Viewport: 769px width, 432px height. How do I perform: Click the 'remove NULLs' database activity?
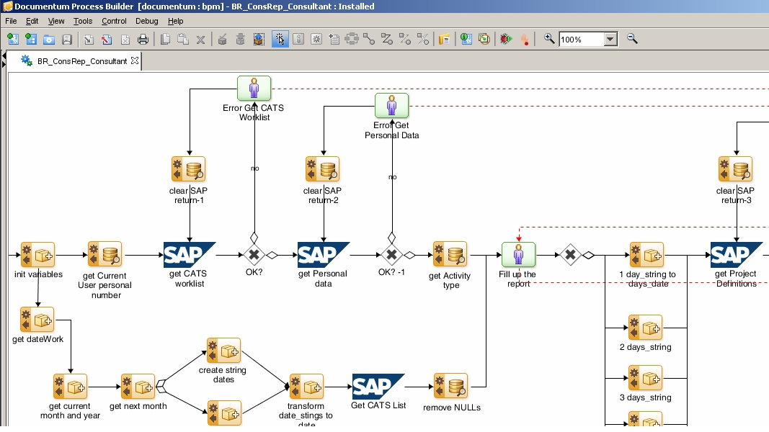[451, 387]
